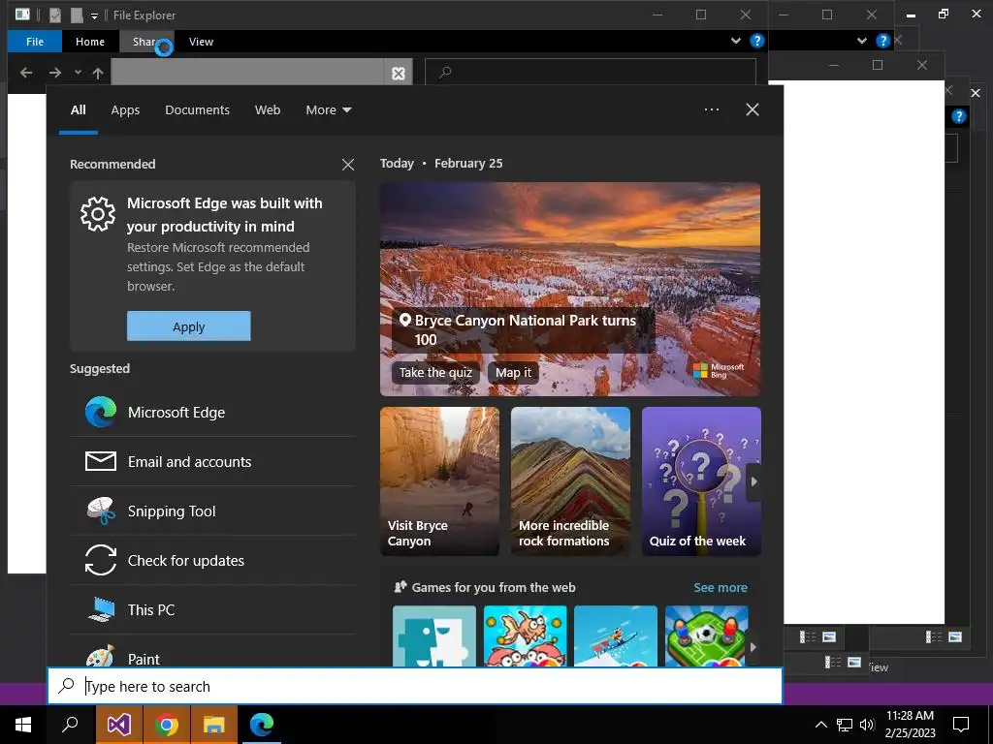Show hidden system tray icons
The image size is (993, 744).
coord(820,725)
